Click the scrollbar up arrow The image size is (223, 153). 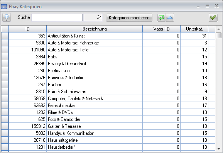219,29
